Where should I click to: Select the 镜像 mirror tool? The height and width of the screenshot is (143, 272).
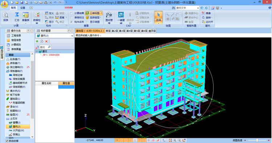point(206,13)
